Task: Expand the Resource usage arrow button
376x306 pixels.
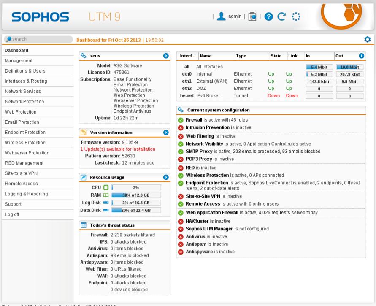Action: click(166, 177)
